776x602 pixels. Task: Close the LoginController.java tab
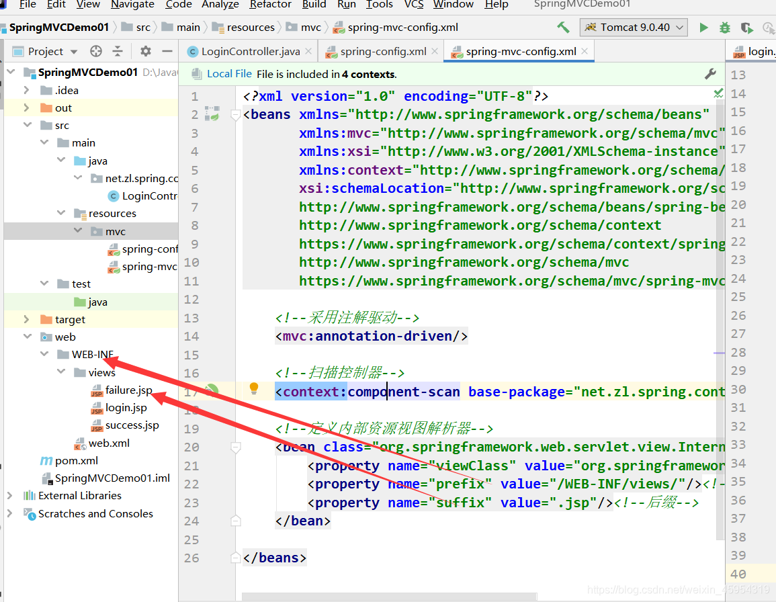point(308,51)
